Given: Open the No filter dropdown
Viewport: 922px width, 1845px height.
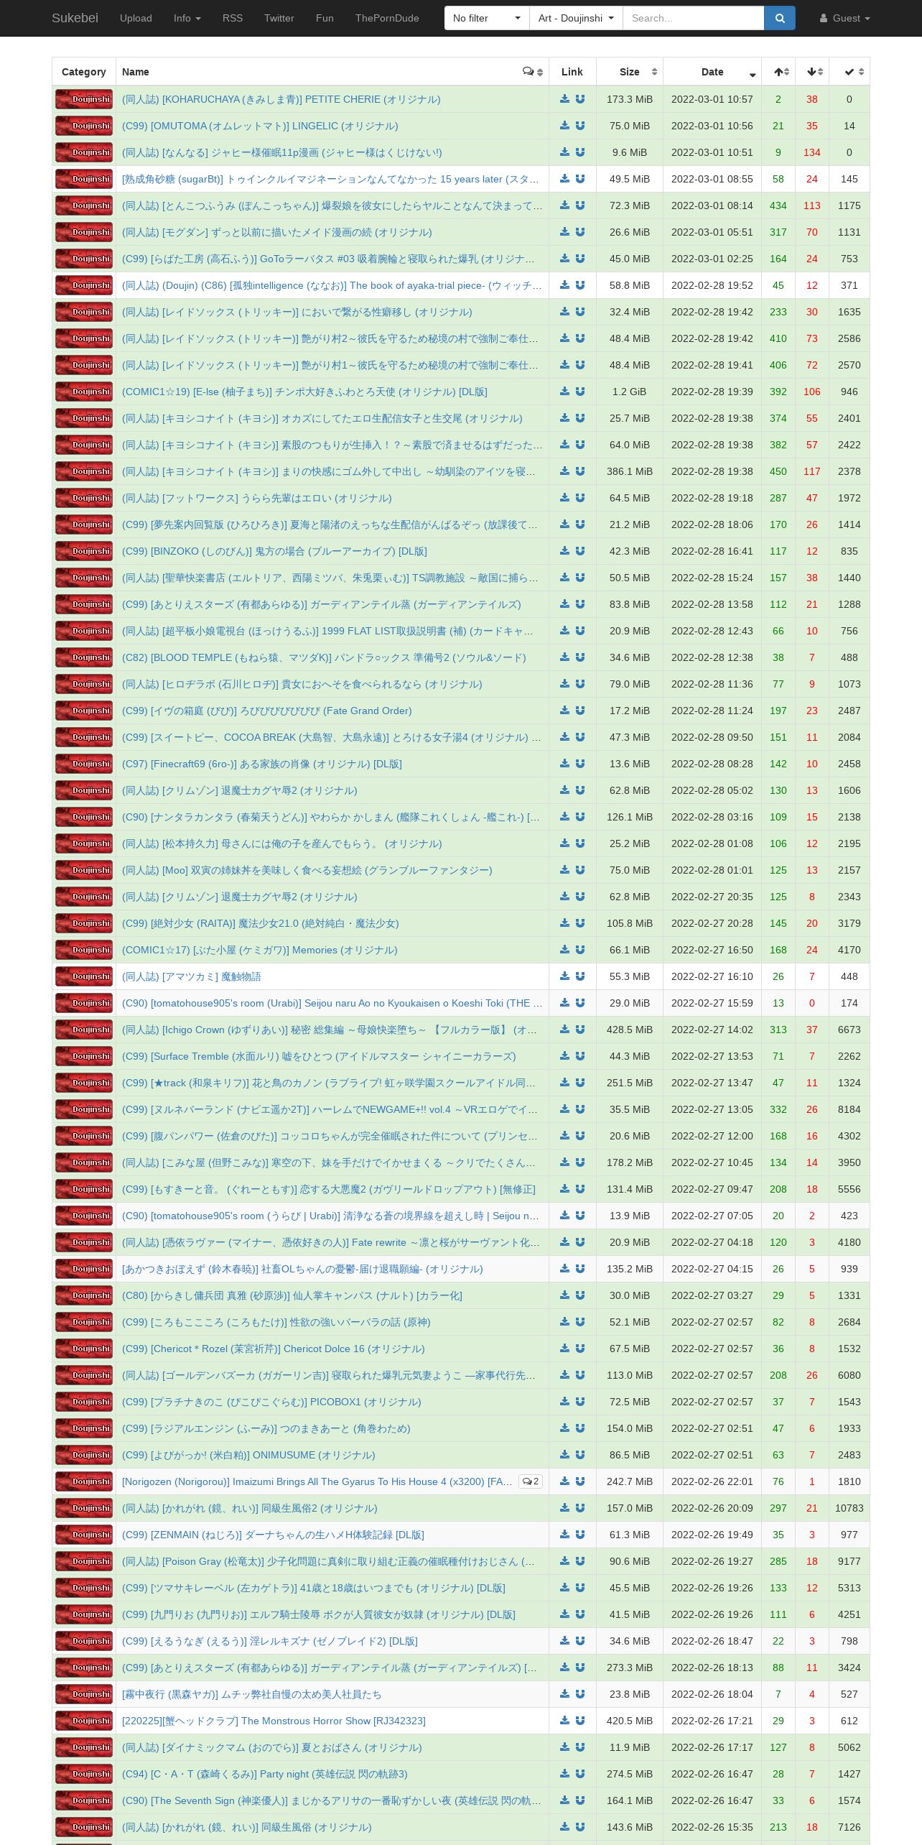Looking at the screenshot, I should pyautogui.click(x=487, y=18).
